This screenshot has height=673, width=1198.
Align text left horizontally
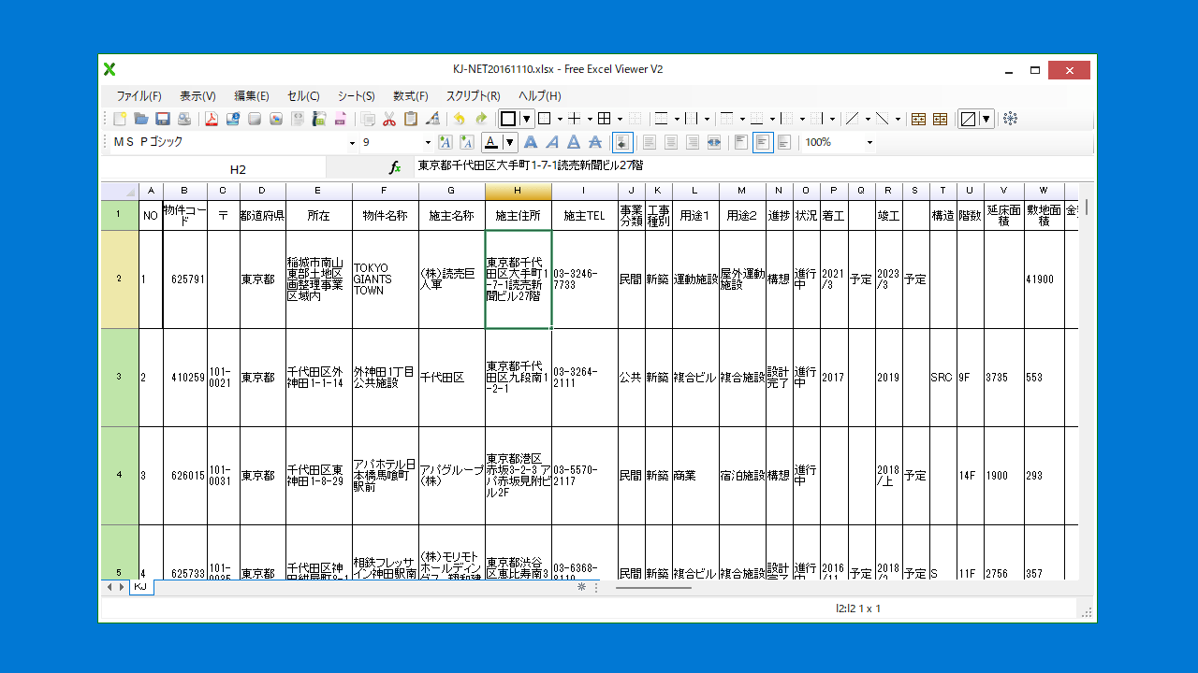(x=650, y=142)
